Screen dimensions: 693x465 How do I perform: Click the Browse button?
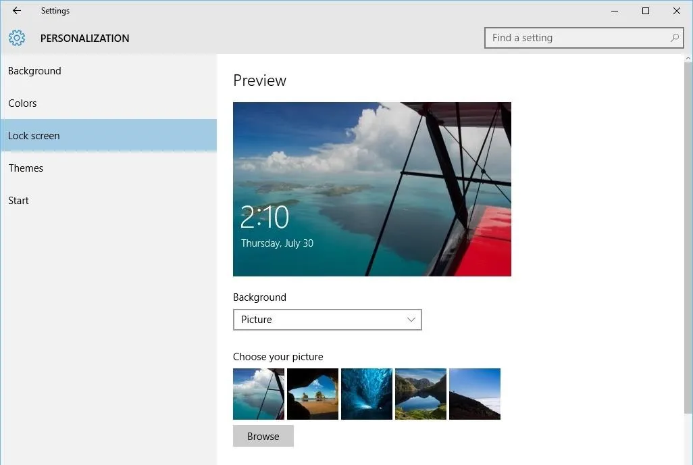263,437
